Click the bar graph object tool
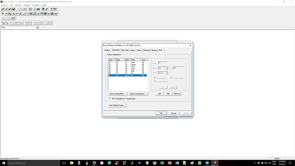The image size is (295, 166). 24,14
